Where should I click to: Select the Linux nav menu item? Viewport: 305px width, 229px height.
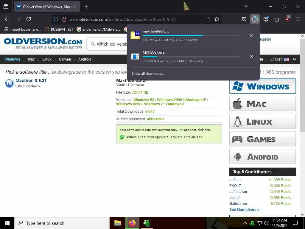click(x=47, y=59)
